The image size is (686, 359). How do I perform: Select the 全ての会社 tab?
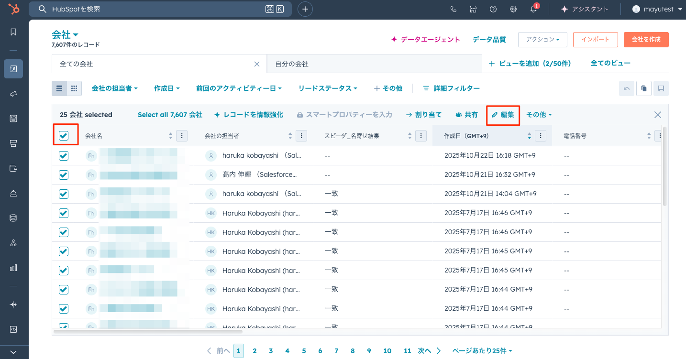pos(77,64)
